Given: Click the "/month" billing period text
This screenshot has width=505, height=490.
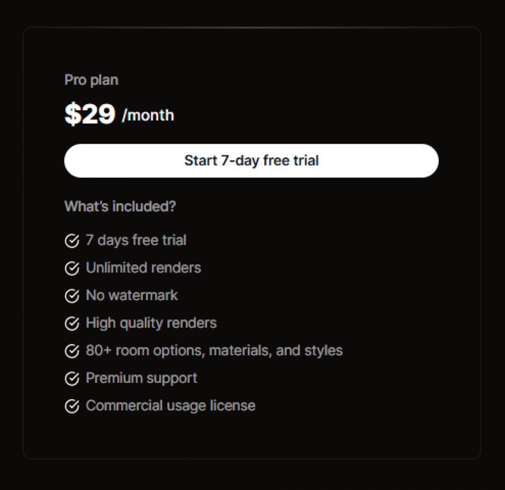Looking at the screenshot, I should pos(148,115).
